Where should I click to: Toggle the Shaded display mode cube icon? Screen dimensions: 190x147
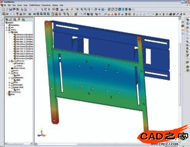point(123,9)
